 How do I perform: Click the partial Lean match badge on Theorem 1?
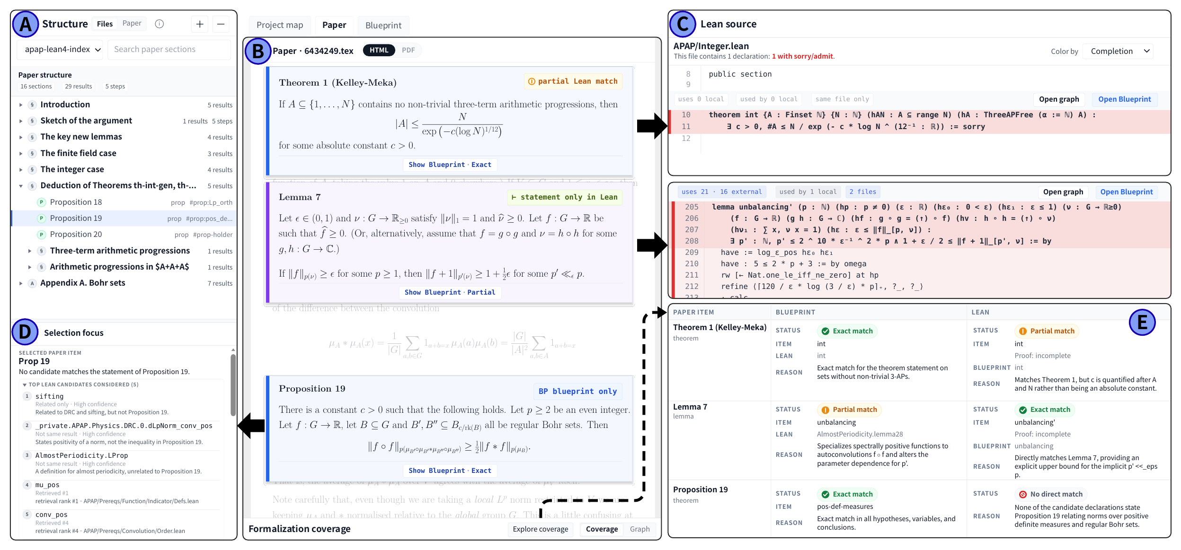573,81
